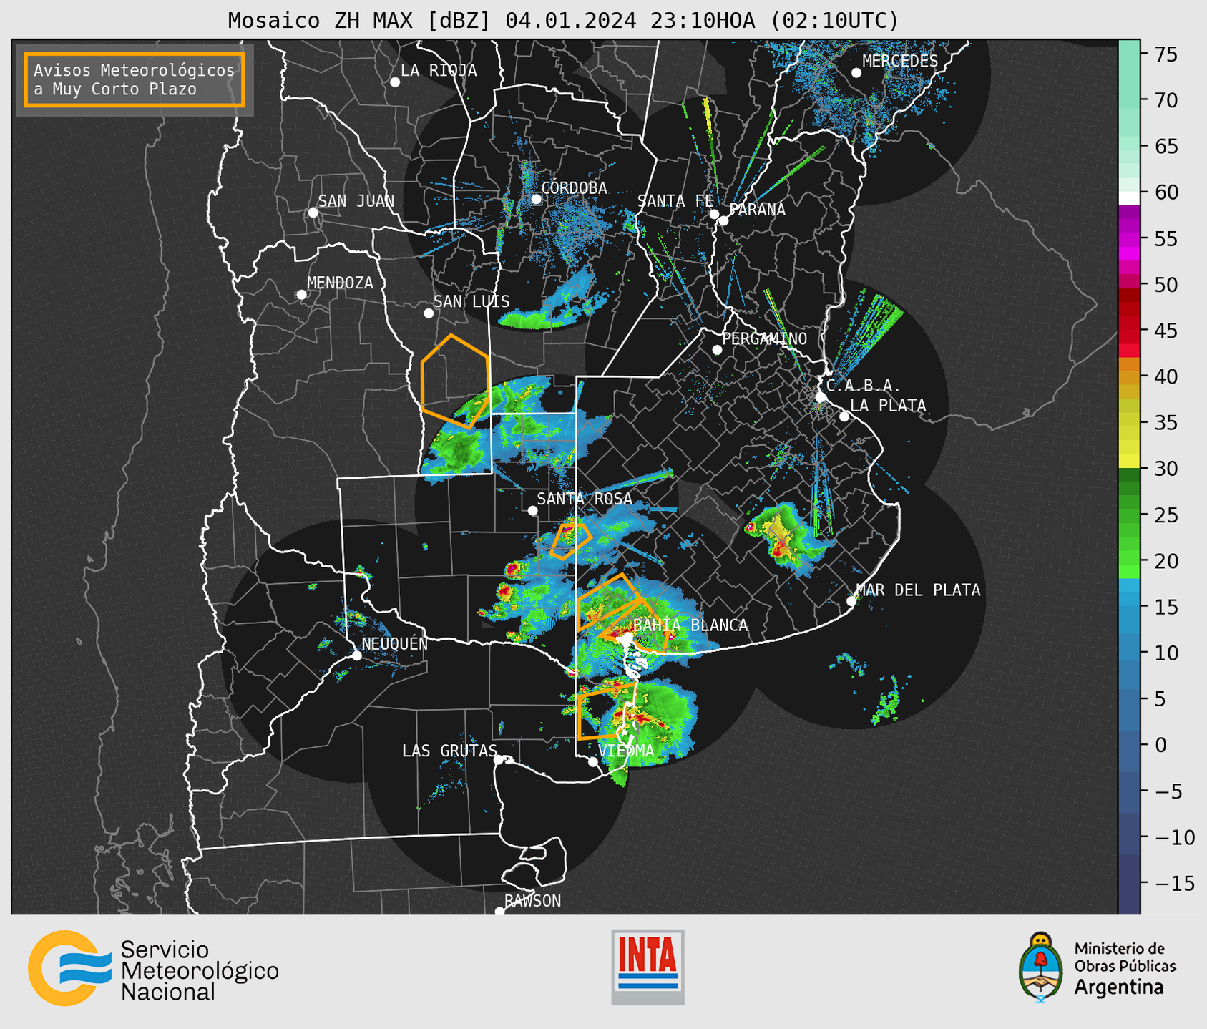
Task: Click the 'PERGAMINO' city label
Action: tap(765, 338)
